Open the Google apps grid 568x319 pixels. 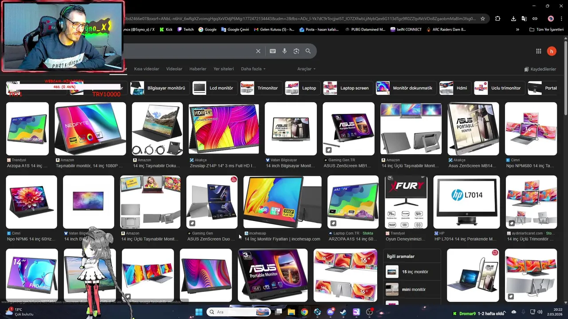(539, 51)
